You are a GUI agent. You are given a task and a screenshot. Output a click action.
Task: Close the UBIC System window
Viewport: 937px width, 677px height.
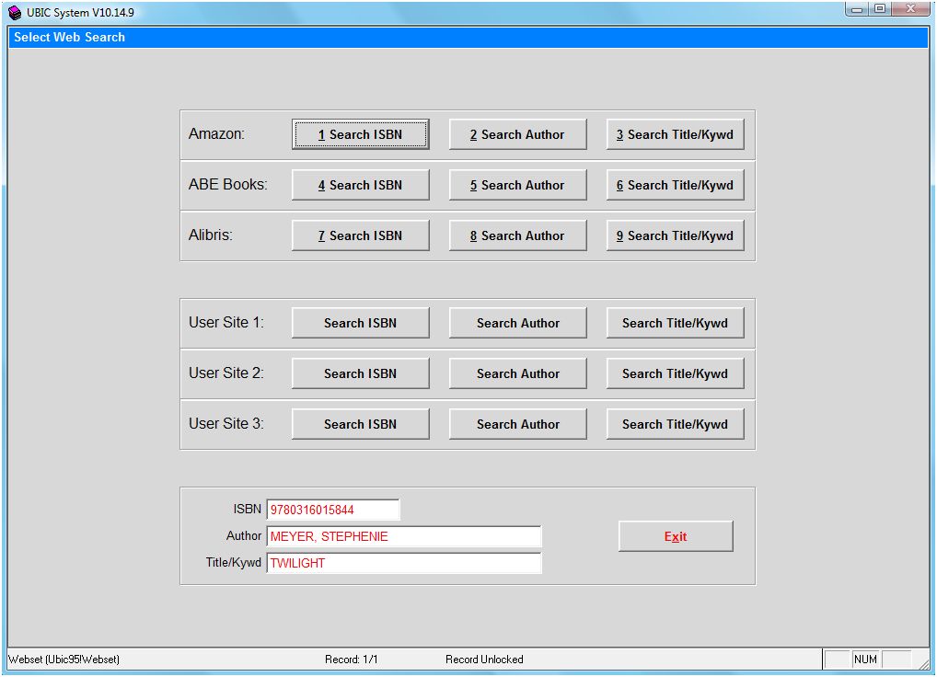[x=911, y=9]
